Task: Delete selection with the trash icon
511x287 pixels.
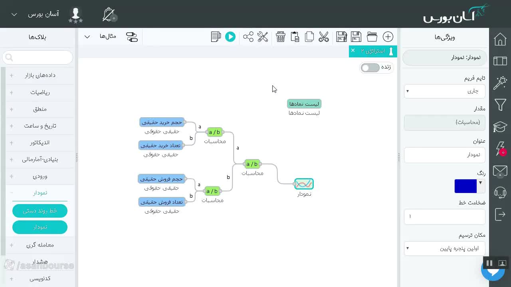Action: (x=281, y=37)
